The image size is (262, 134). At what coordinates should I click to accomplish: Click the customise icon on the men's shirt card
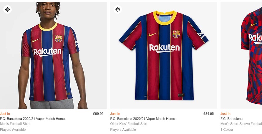point(7,9)
